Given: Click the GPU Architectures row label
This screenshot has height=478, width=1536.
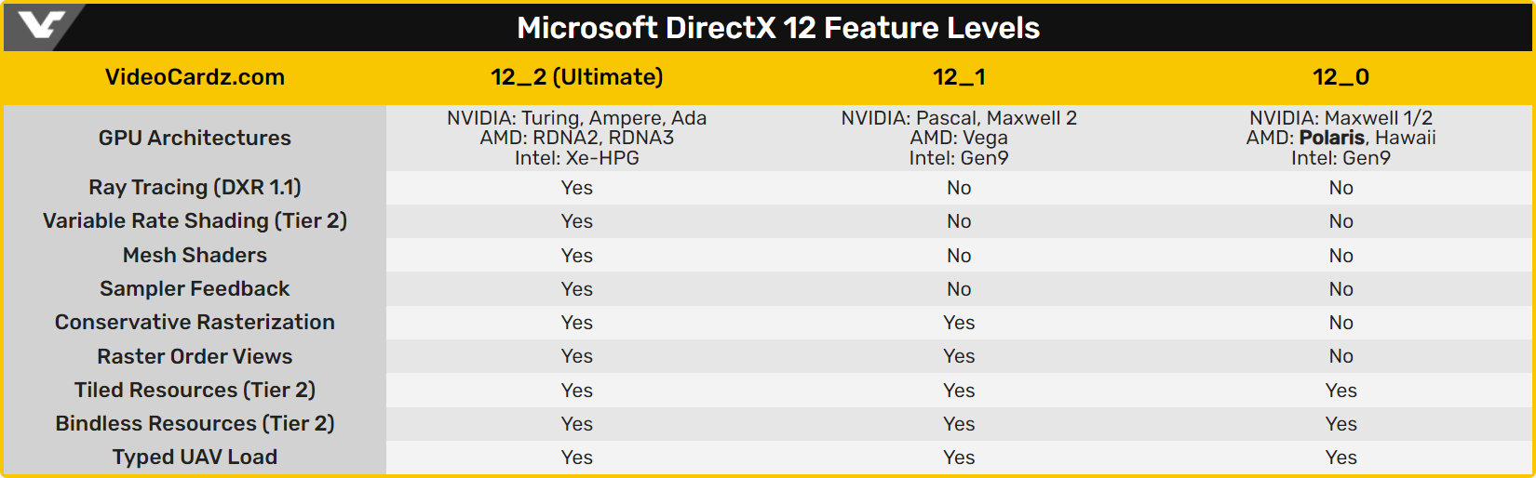Looking at the screenshot, I should click(x=195, y=138).
